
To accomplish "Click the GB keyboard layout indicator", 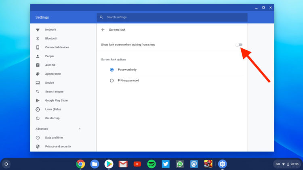I will (278, 164).
